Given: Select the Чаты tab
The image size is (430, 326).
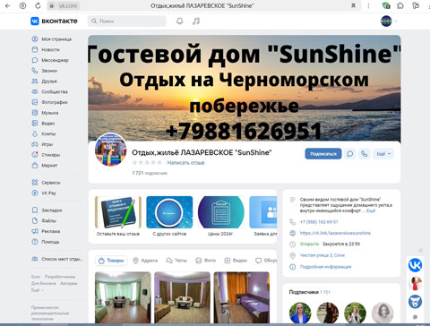Looking at the screenshot, I should tap(176, 261).
